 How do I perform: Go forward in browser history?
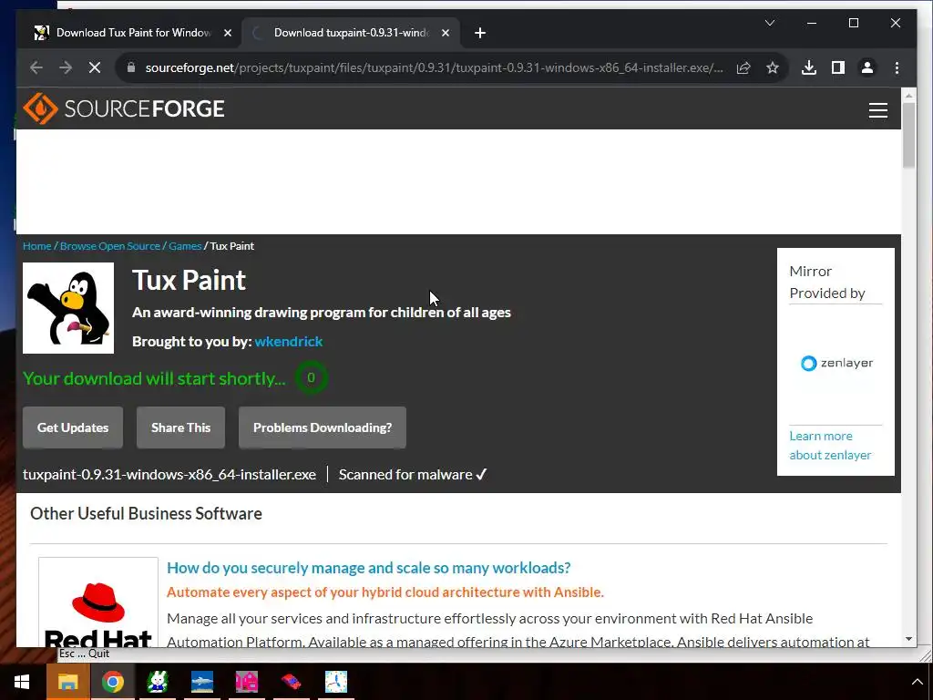click(x=66, y=67)
